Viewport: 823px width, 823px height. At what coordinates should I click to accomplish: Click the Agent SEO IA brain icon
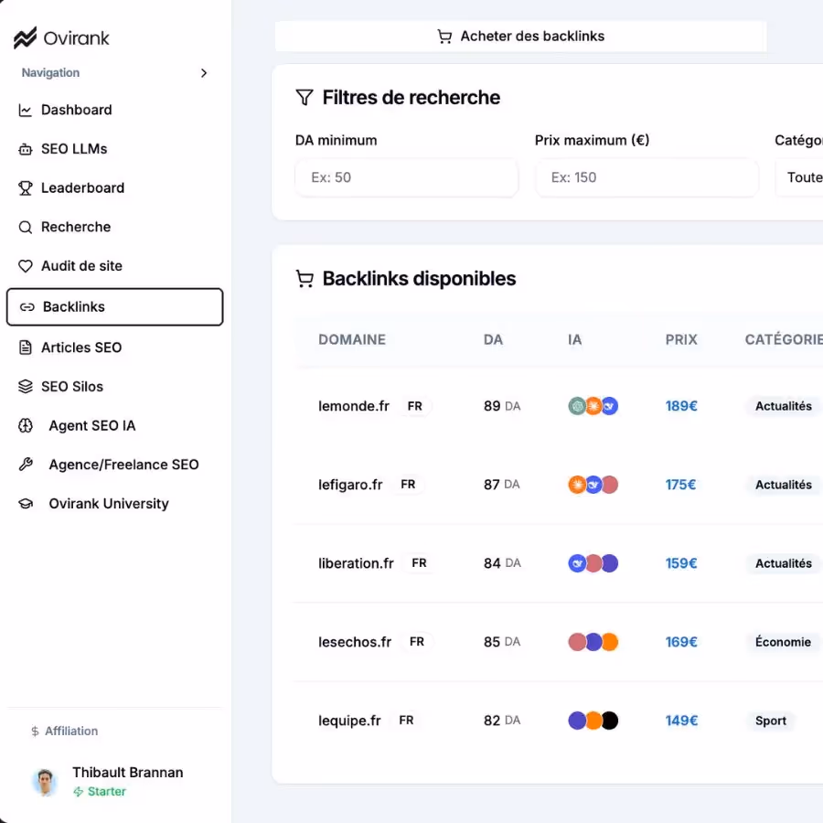(26, 425)
